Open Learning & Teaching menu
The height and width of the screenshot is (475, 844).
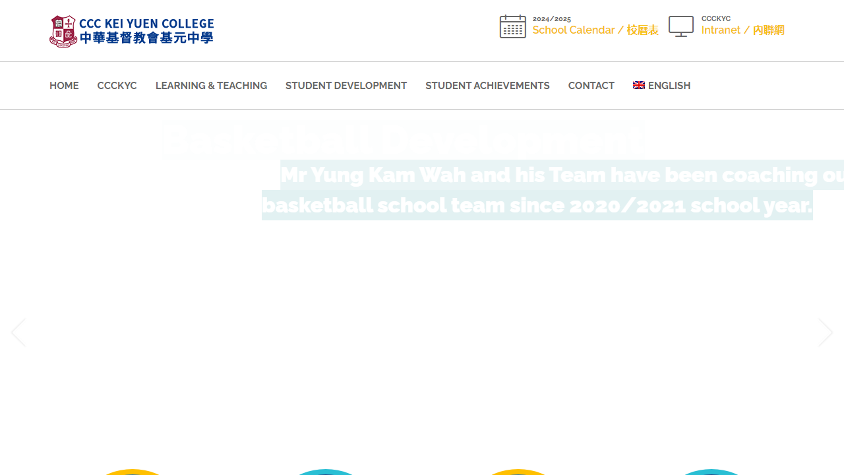(211, 86)
